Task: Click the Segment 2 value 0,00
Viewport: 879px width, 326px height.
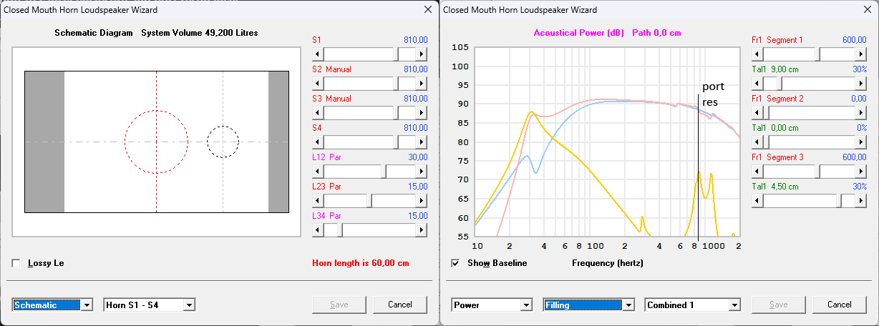Action: click(858, 99)
